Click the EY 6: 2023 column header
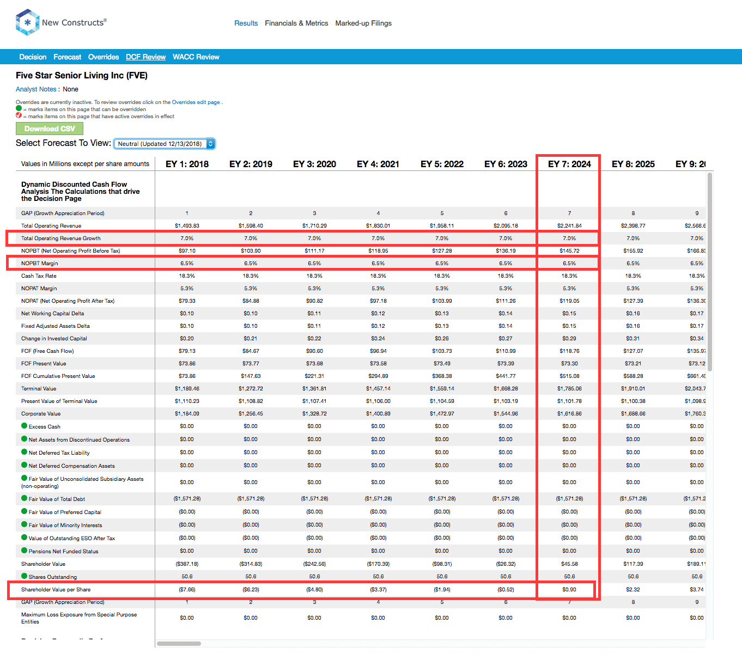 click(x=506, y=164)
